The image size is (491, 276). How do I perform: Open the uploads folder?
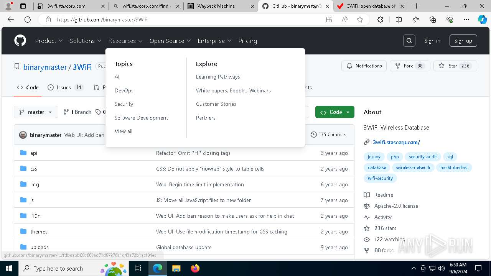click(x=40, y=247)
